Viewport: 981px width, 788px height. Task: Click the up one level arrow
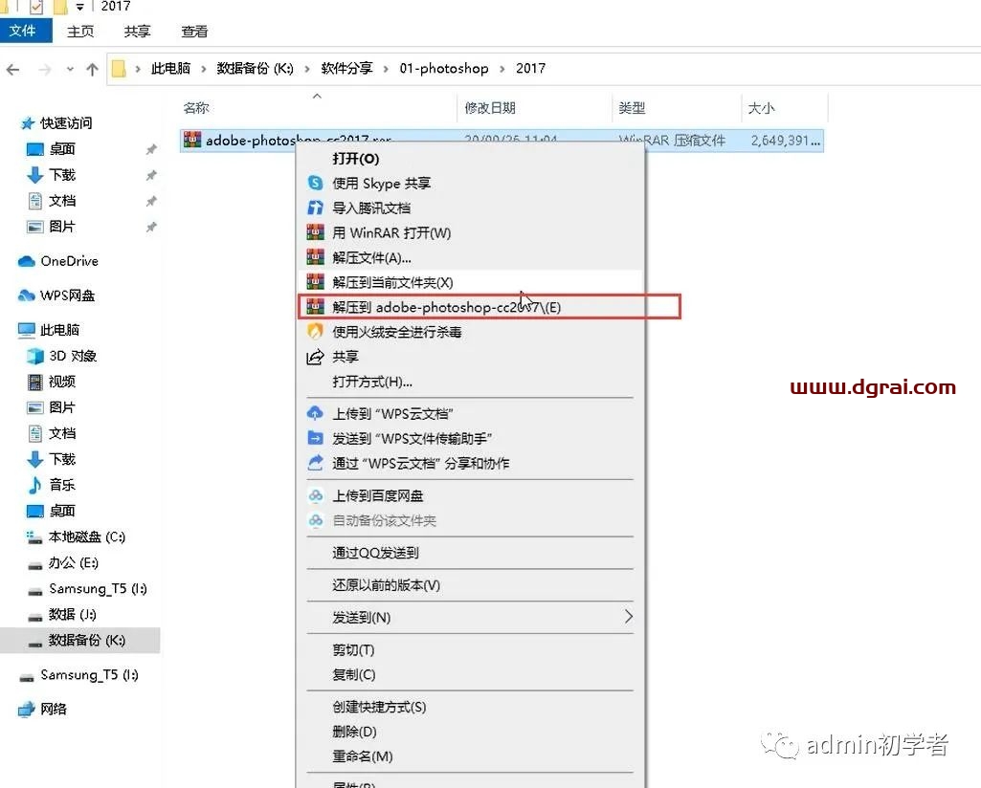(x=92, y=70)
